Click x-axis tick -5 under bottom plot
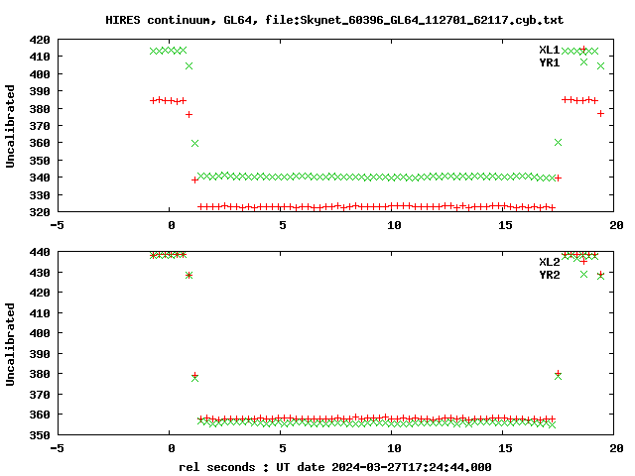The height and width of the screenshot is (476, 635). (x=58, y=448)
